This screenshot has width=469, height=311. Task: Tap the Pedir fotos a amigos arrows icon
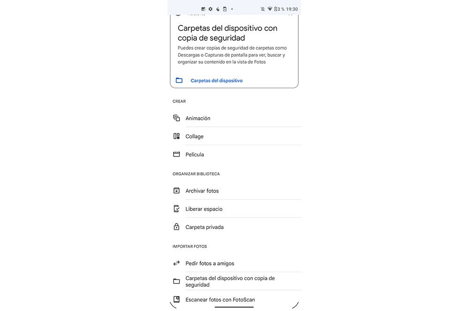coord(176,263)
